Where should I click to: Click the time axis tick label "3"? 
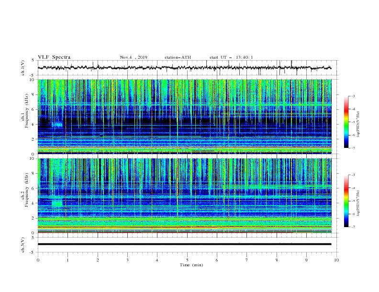coord(127,260)
